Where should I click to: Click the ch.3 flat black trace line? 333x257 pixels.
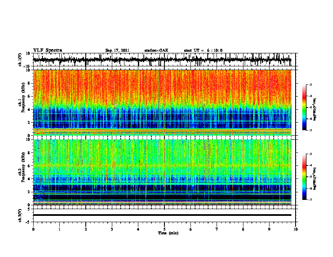[162, 215]
